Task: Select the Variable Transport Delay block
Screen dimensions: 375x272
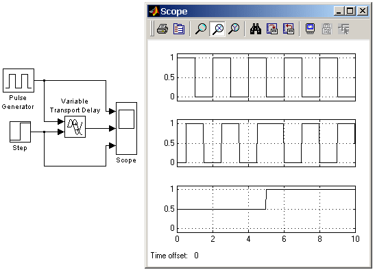Action: point(75,127)
